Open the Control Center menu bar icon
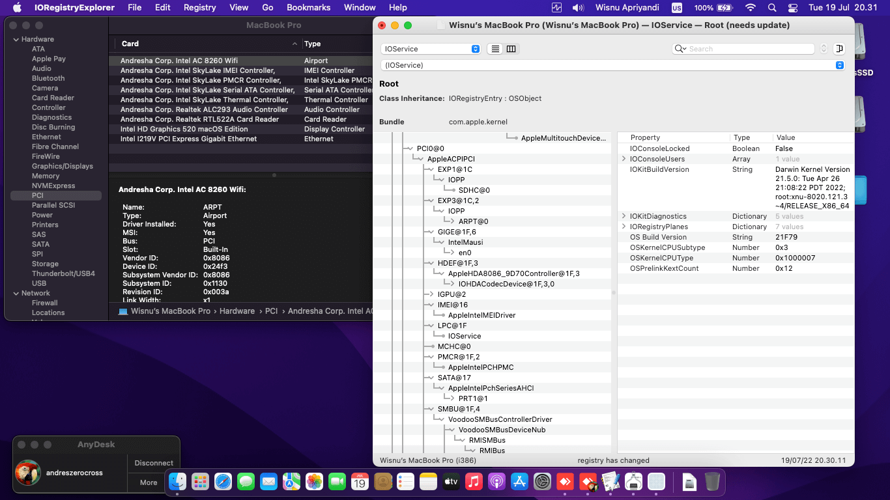Screen dimensions: 890x500 tap(793, 8)
